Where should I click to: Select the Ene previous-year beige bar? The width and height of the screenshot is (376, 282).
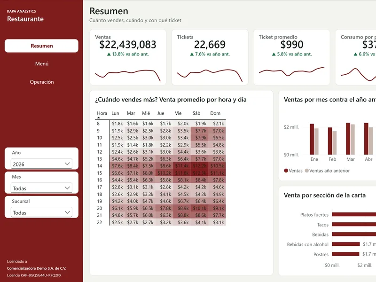[x=316, y=141]
